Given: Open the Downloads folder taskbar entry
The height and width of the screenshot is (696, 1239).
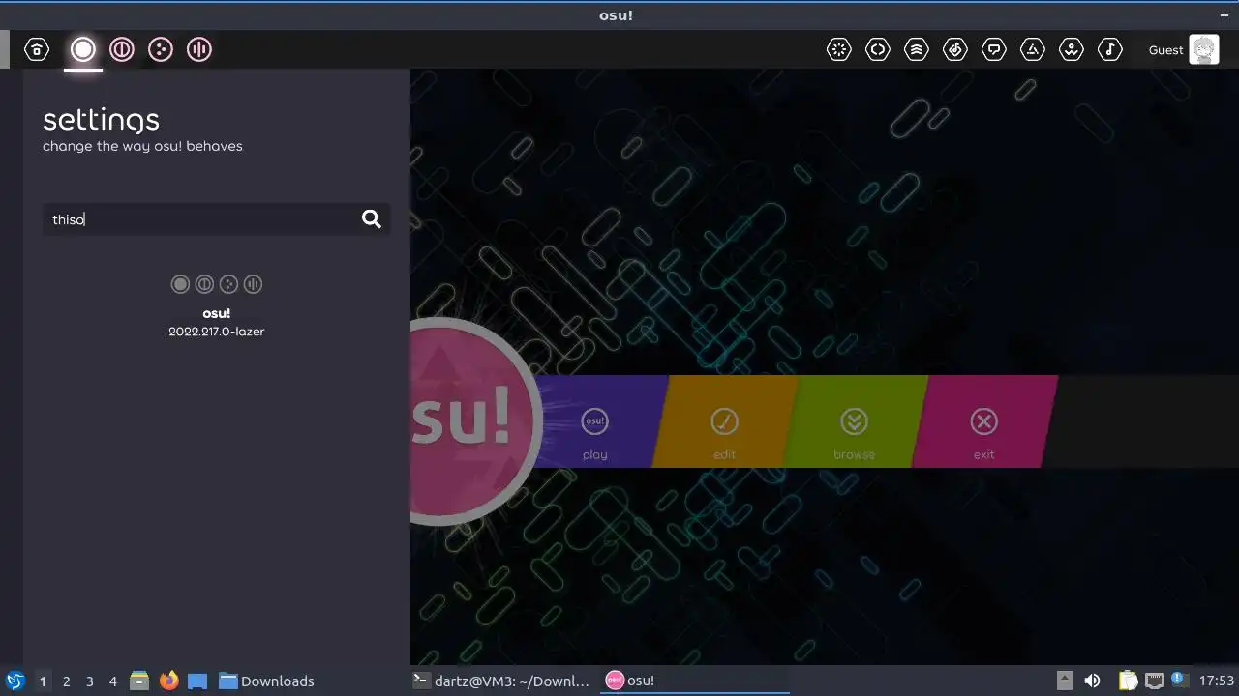Looking at the screenshot, I should click(x=266, y=681).
